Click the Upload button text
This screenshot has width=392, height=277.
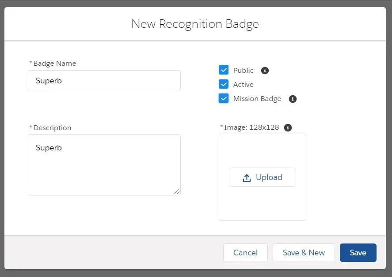269,177
